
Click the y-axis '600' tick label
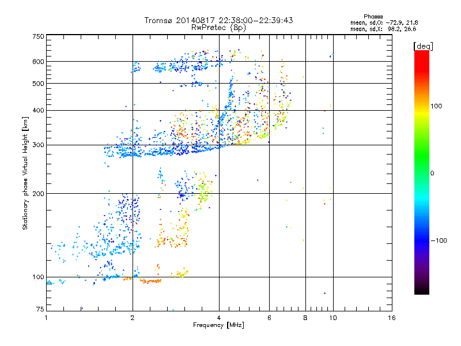pos(38,62)
